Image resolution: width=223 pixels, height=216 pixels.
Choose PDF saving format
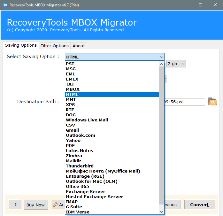112,146
